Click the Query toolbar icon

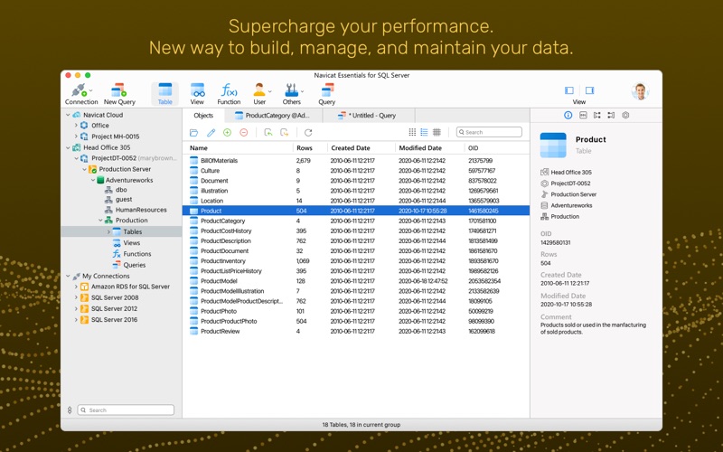click(x=326, y=94)
